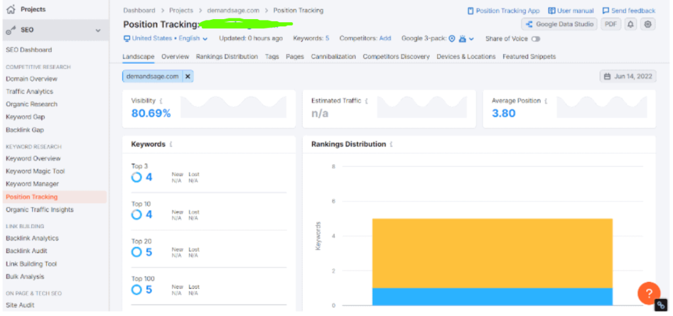Screen dimensions: 673x316
Task: Click Google 3-pack location pin icon
Action: point(452,39)
